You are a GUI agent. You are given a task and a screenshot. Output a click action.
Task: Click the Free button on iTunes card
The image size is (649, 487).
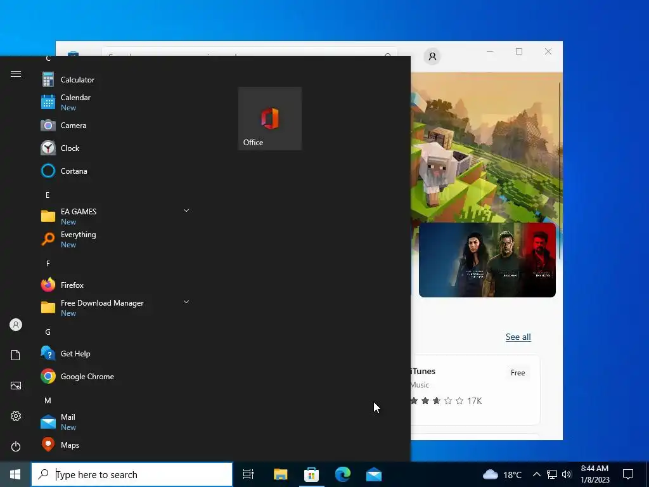(518, 373)
